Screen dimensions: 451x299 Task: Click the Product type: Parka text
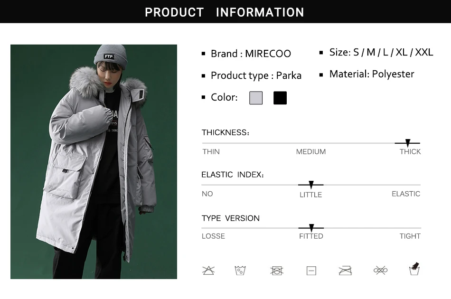coord(256,75)
